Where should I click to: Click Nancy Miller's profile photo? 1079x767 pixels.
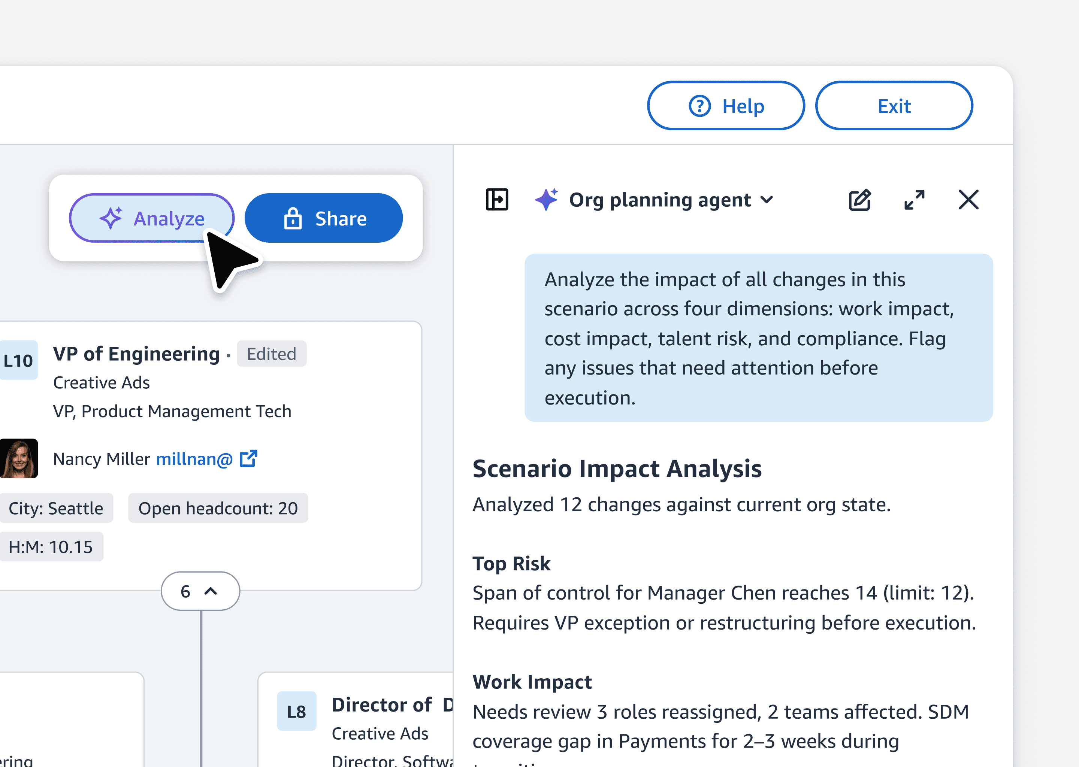click(x=18, y=459)
